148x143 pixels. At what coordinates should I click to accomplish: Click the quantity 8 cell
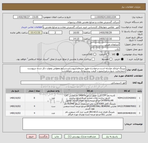pos(34,98)
